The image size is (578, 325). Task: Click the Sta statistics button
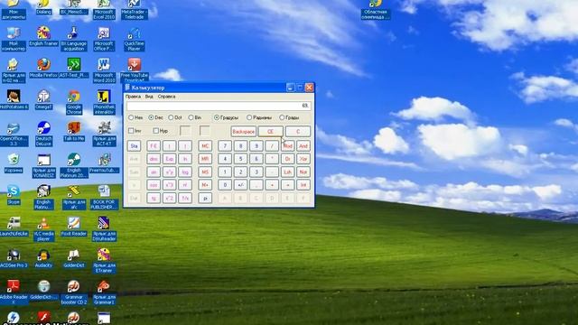(135, 146)
